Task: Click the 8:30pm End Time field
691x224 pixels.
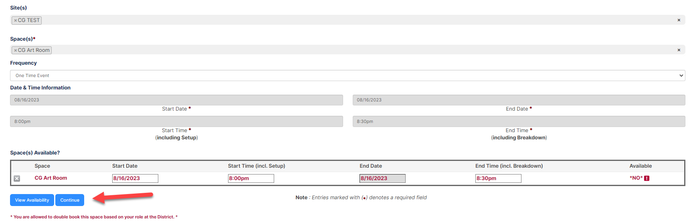Action: click(x=519, y=121)
